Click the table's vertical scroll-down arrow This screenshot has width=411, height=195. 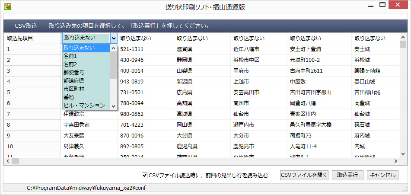403,154
